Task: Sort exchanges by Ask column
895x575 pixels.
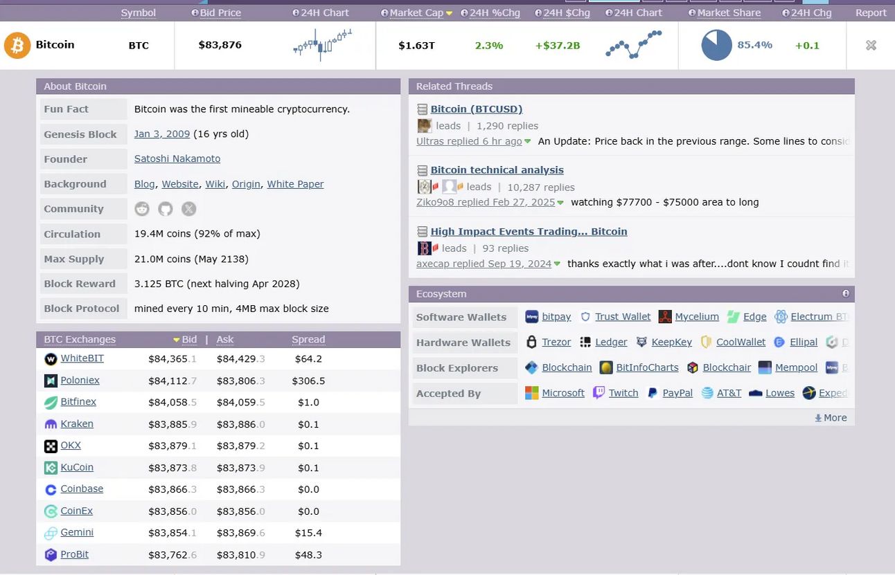Action: tap(225, 339)
